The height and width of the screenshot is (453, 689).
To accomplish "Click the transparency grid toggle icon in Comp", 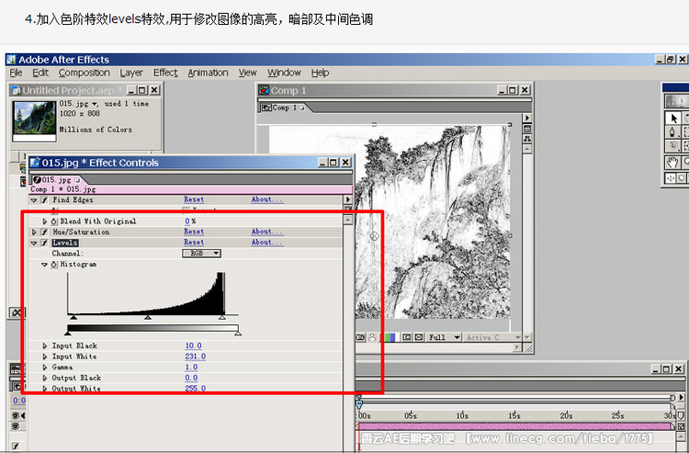I will click(419, 337).
